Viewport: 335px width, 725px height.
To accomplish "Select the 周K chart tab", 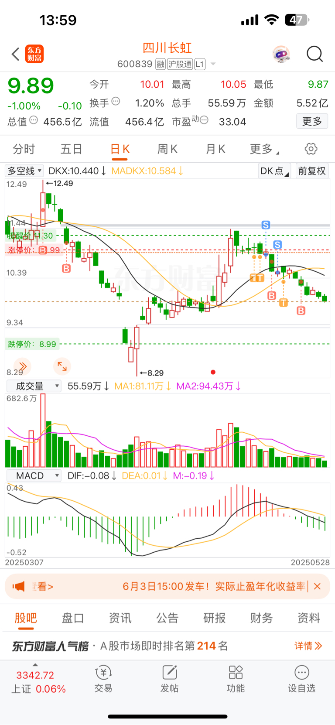I will pos(167,149).
